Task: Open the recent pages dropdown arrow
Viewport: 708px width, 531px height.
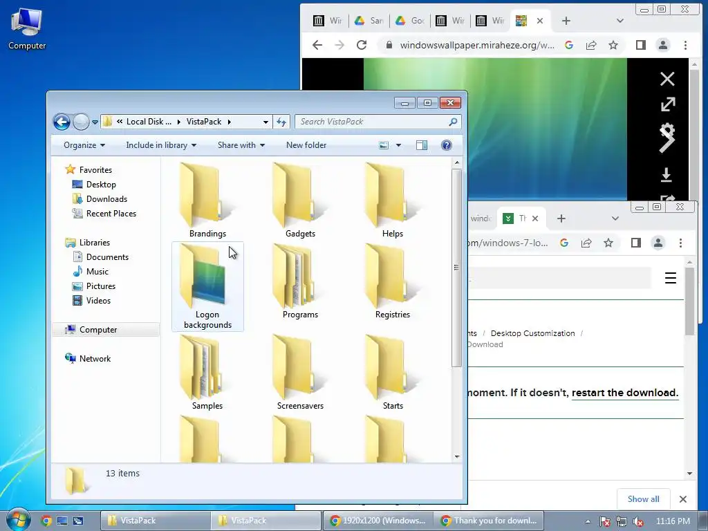Action: [95, 122]
